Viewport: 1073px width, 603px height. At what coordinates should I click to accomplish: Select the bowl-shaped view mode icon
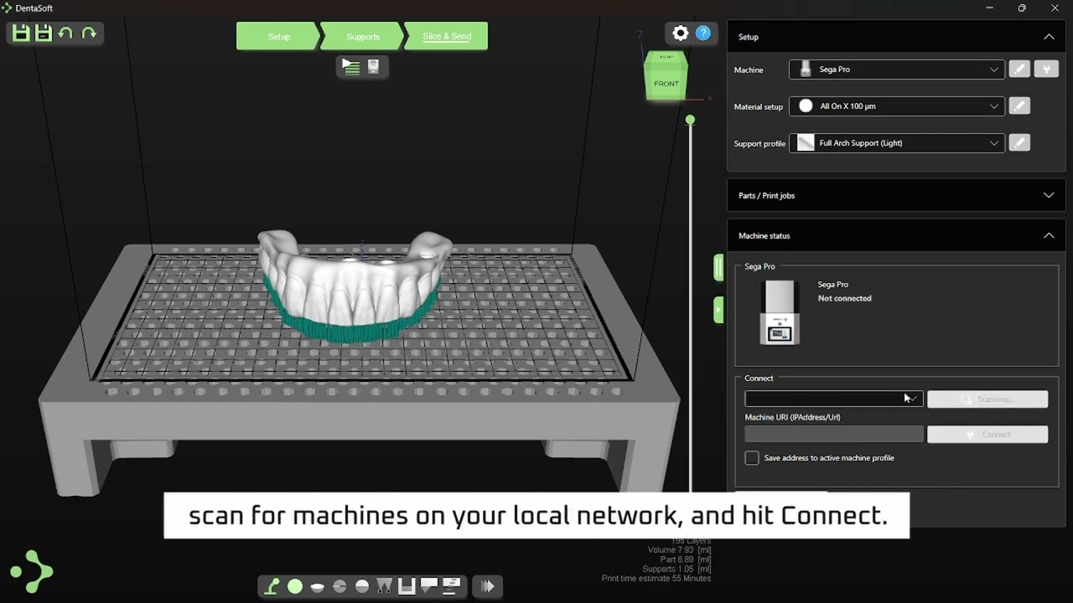tap(317, 587)
